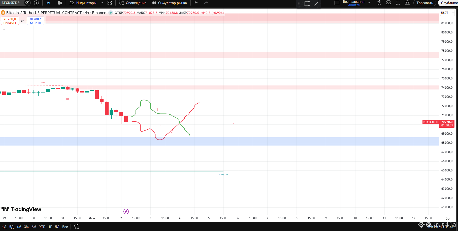Expand the layout name dropdown arrow
458x231 pixels.
tap(369, 3)
